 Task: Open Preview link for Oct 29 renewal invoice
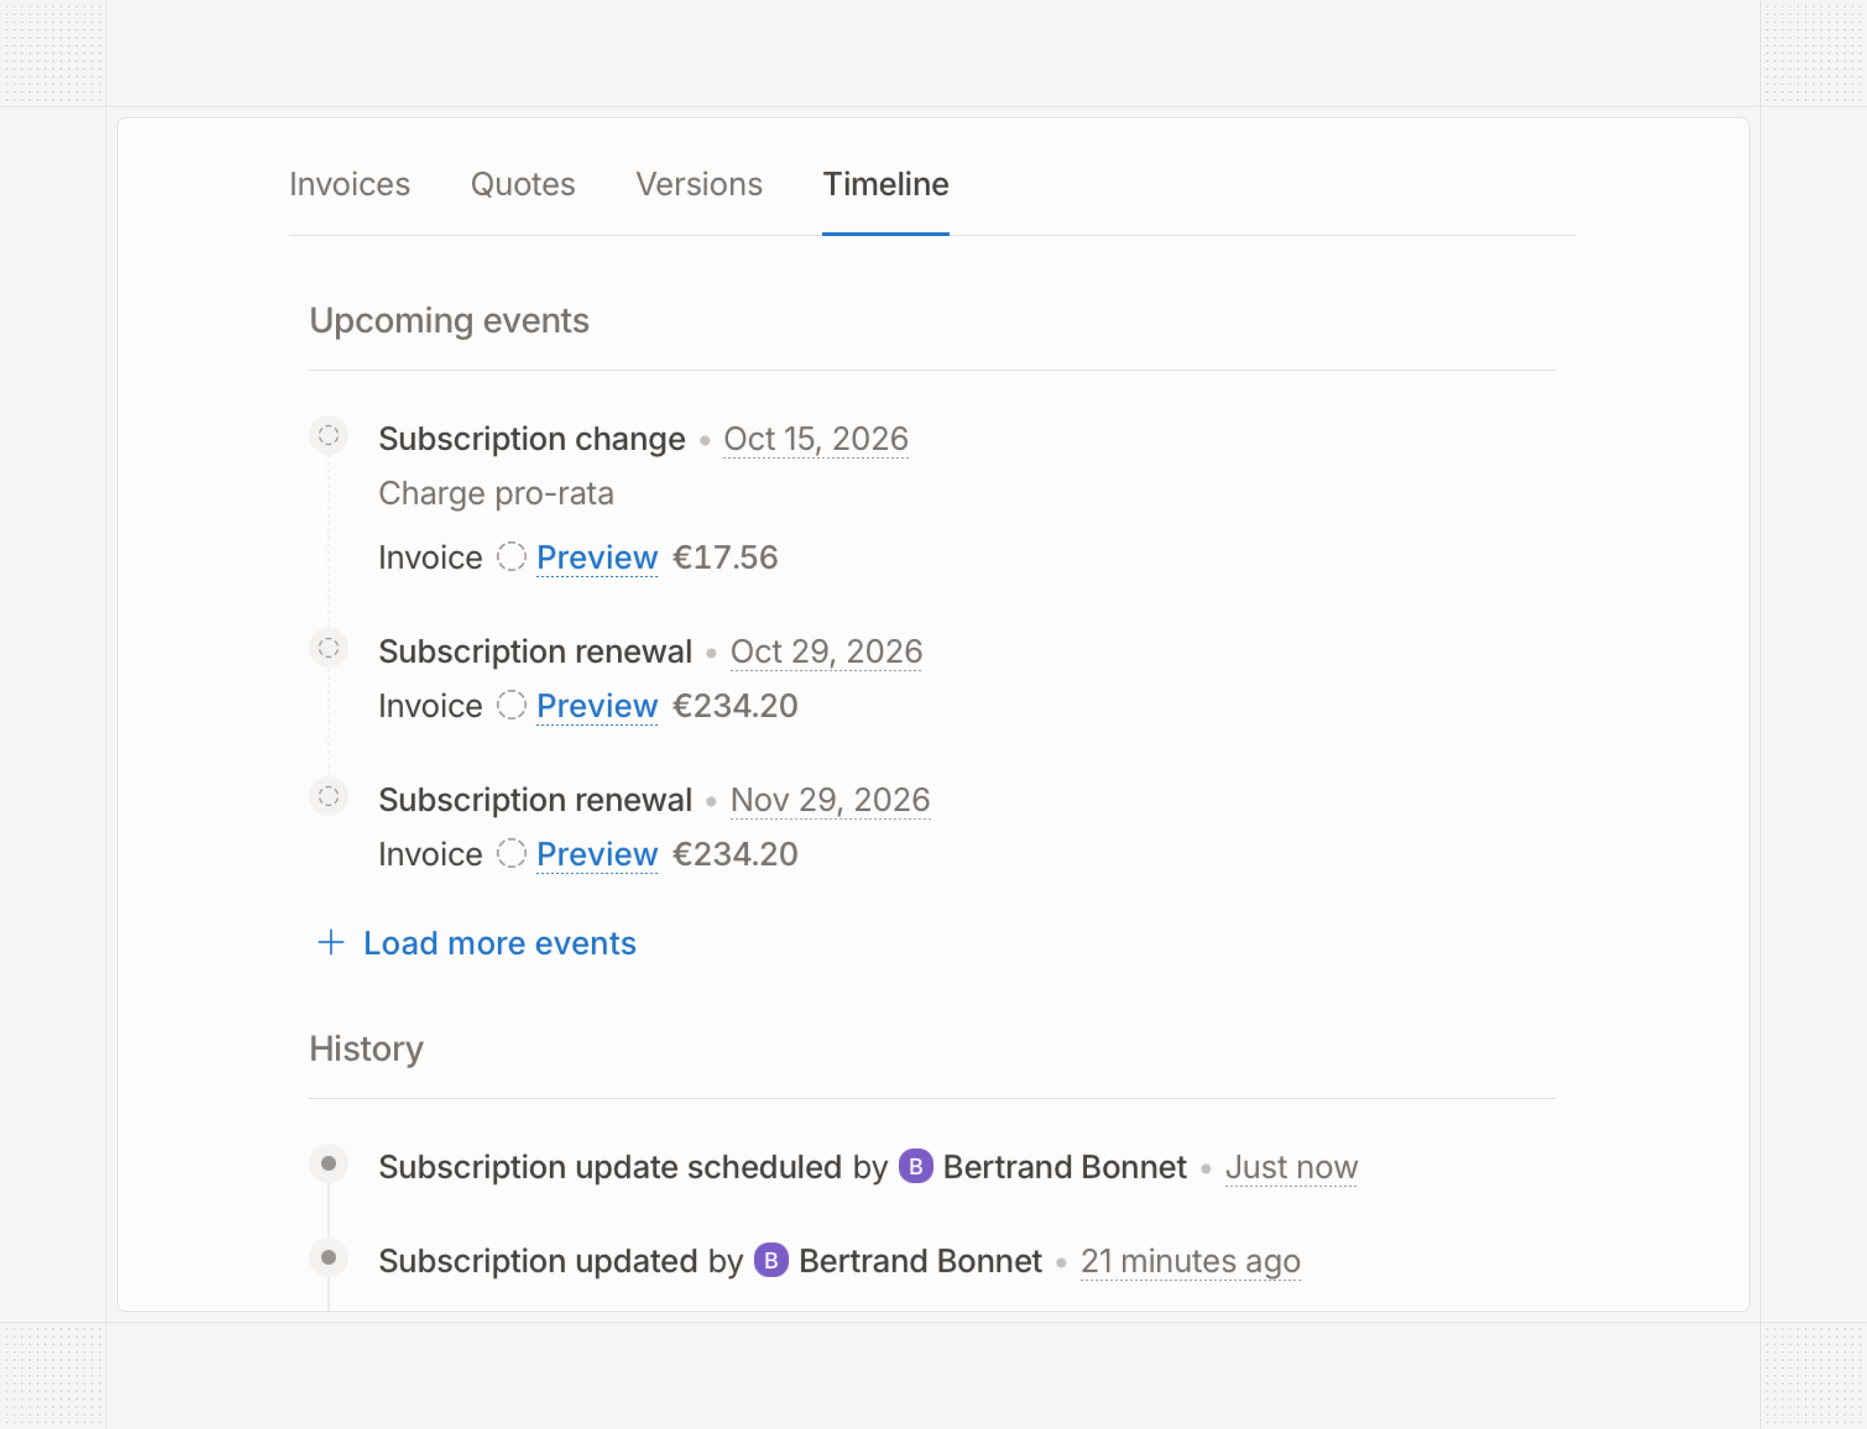pyautogui.click(x=597, y=706)
